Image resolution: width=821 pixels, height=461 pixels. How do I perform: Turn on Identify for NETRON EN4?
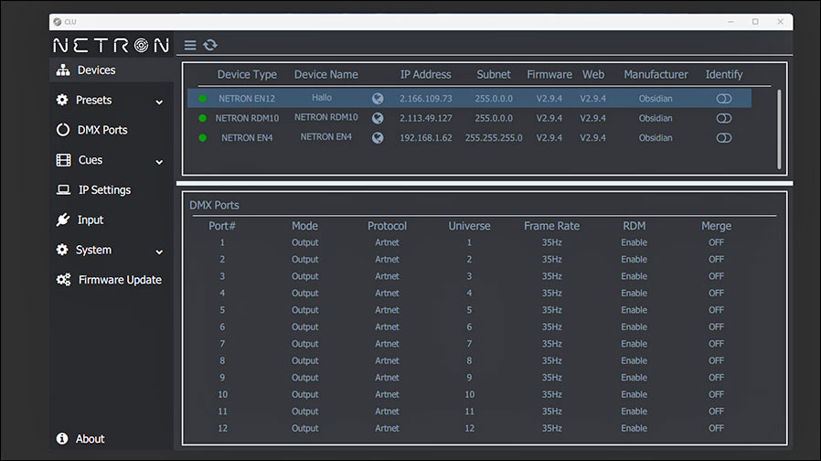723,138
